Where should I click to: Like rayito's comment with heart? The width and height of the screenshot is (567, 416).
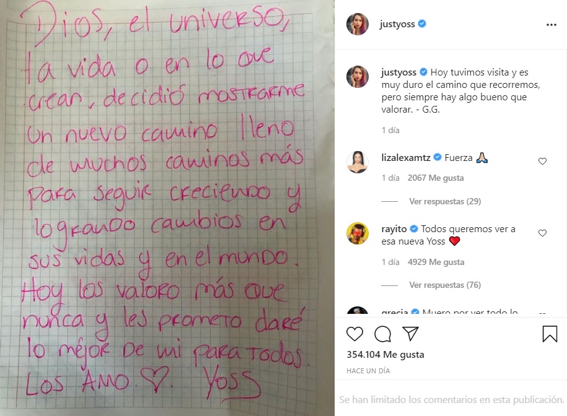click(542, 233)
